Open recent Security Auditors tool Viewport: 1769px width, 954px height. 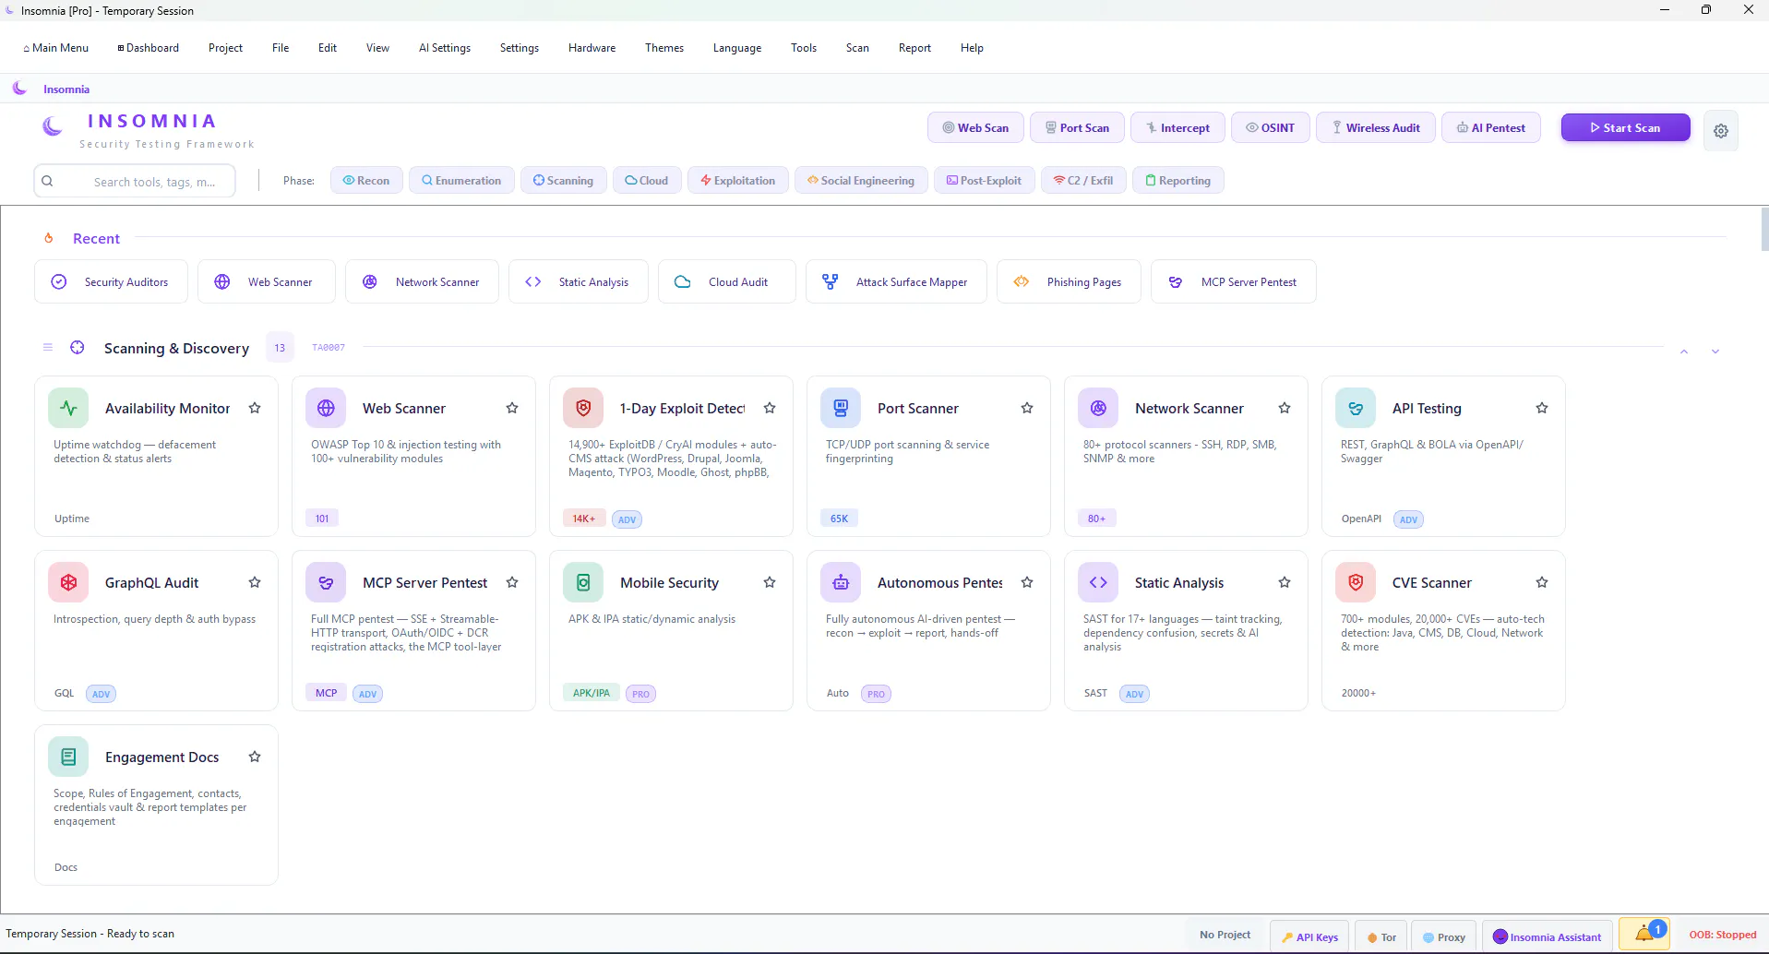[x=111, y=281]
